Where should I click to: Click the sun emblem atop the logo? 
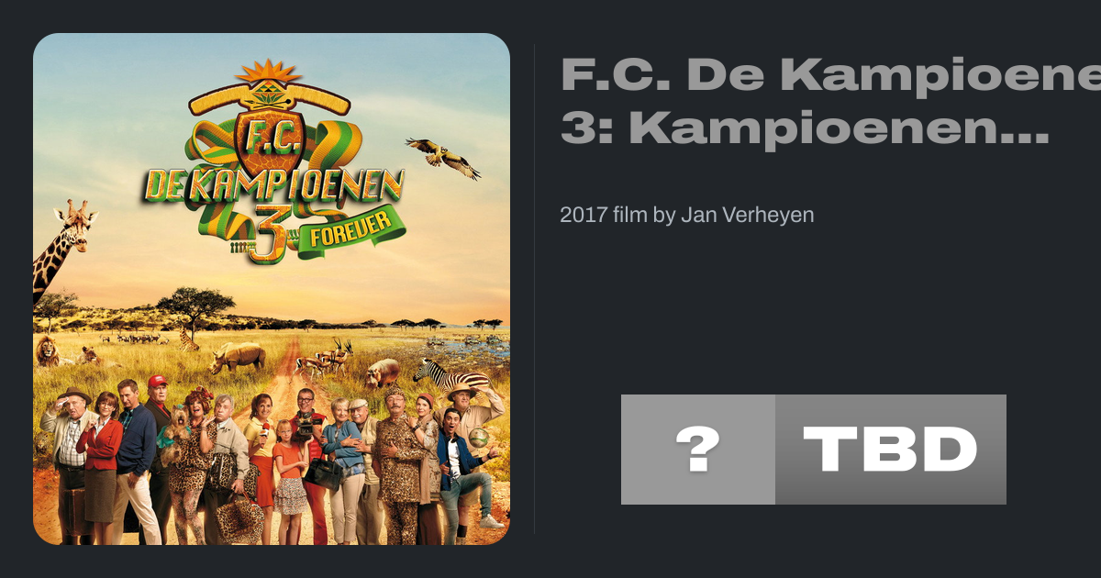[x=268, y=72]
